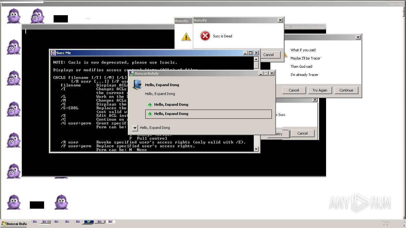The image size is (406, 228).
Task: Open the Bonzai Buh start button on the taskbar
Action: pos(14,224)
